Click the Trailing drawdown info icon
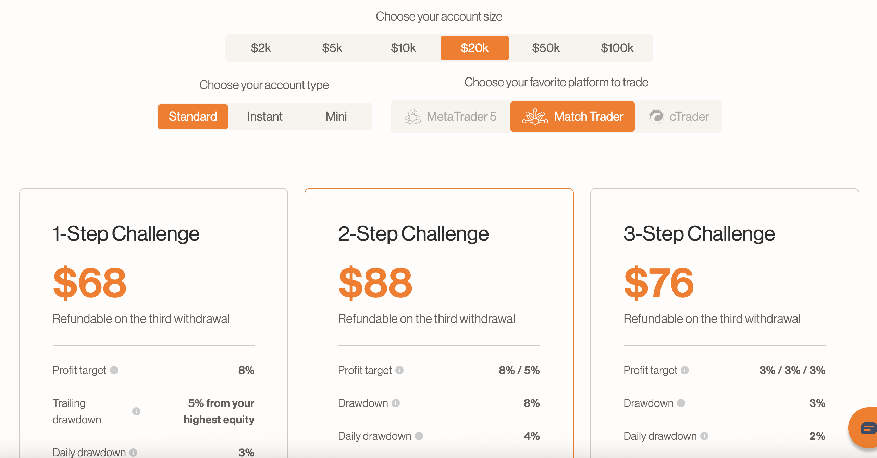Screen dimensions: 877x458 [x=137, y=411]
